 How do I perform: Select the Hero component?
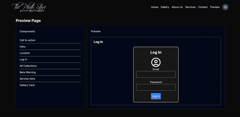click(23, 47)
